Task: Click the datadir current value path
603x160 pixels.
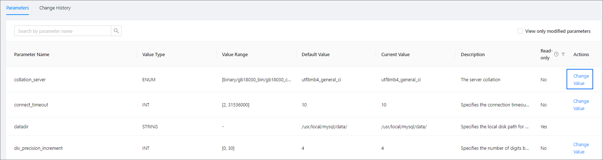Action: pyautogui.click(x=404, y=127)
